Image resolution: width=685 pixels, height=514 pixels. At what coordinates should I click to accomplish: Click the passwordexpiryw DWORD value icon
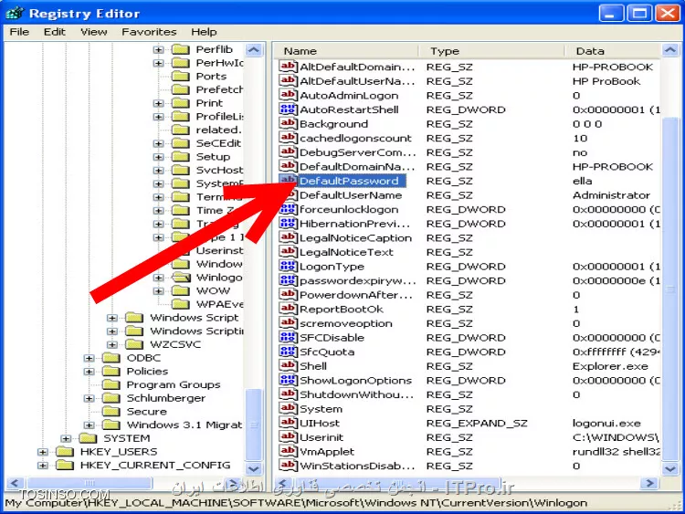click(x=288, y=280)
